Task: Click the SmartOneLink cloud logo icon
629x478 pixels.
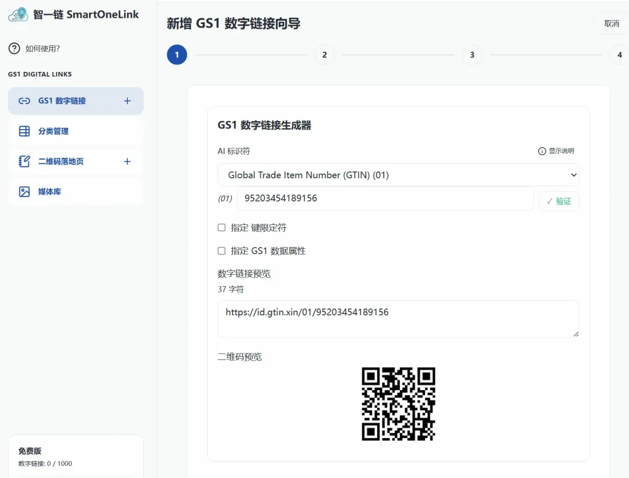Action: (x=18, y=15)
